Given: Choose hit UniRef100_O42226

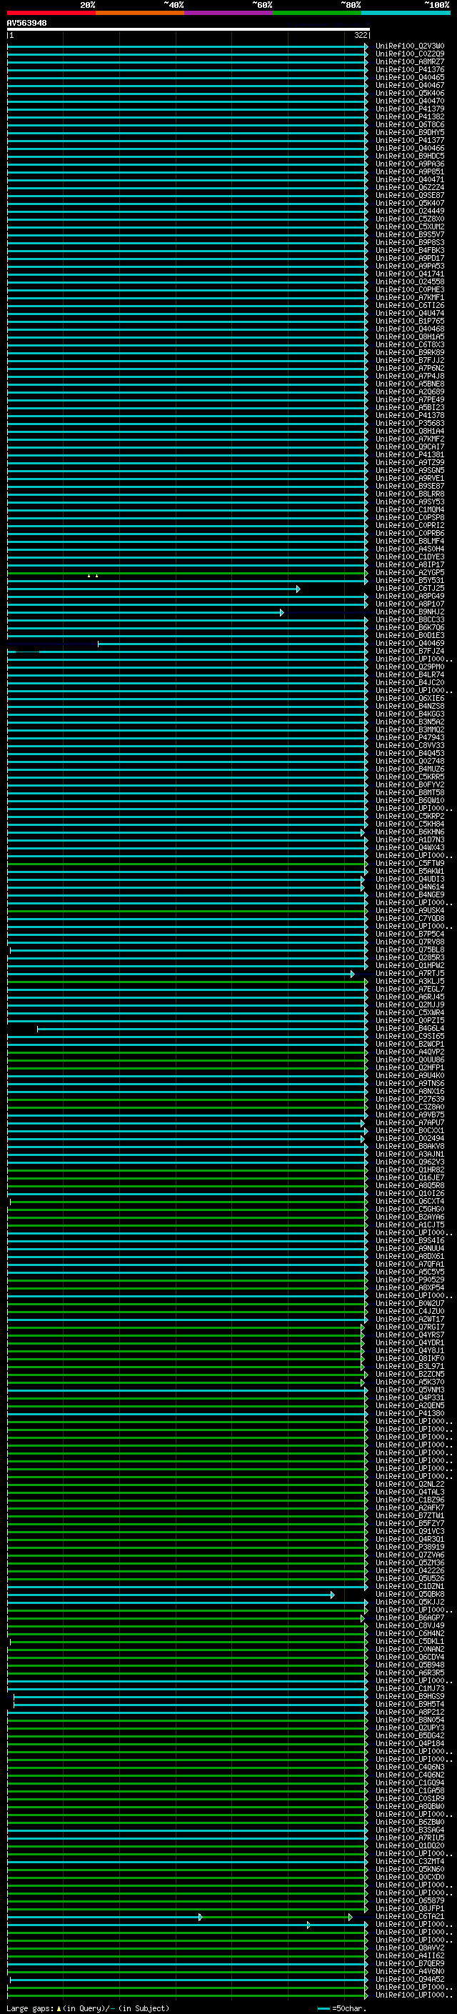Looking at the screenshot, I should (410, 1571).
